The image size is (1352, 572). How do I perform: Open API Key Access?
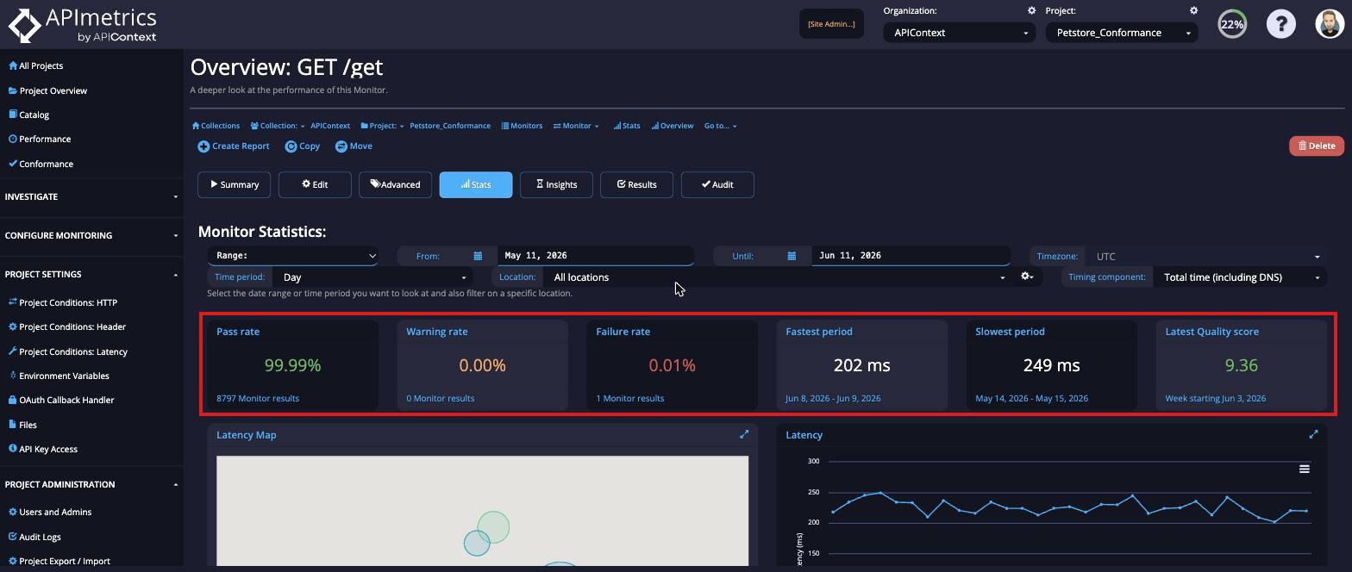42,449
